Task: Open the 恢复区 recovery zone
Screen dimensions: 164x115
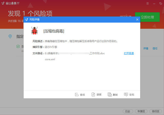Action: click(x=142, y=111)
